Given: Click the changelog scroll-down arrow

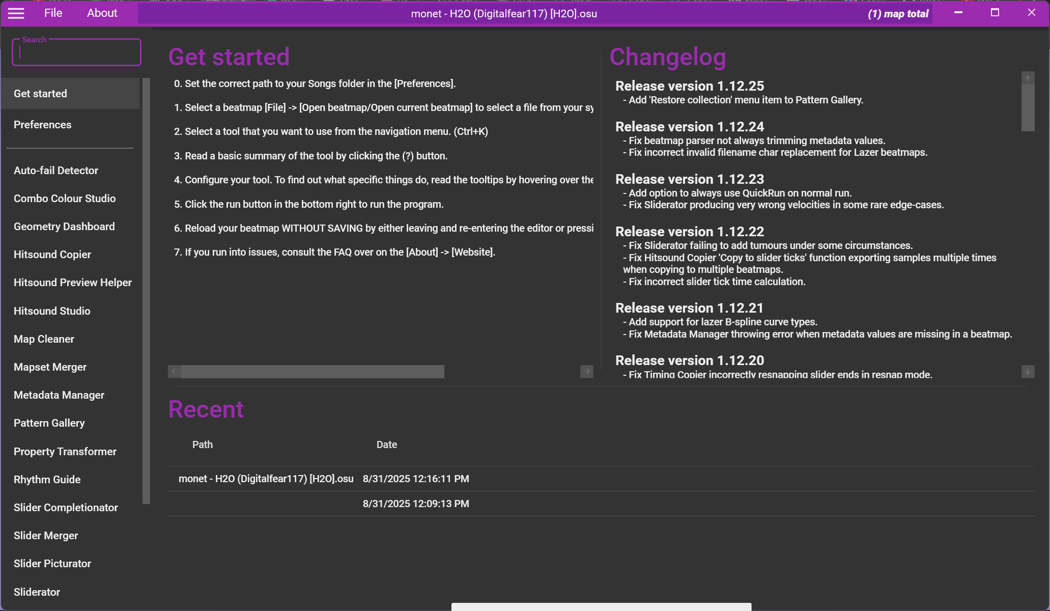Looking at the screenshot, I should 1028,372.
